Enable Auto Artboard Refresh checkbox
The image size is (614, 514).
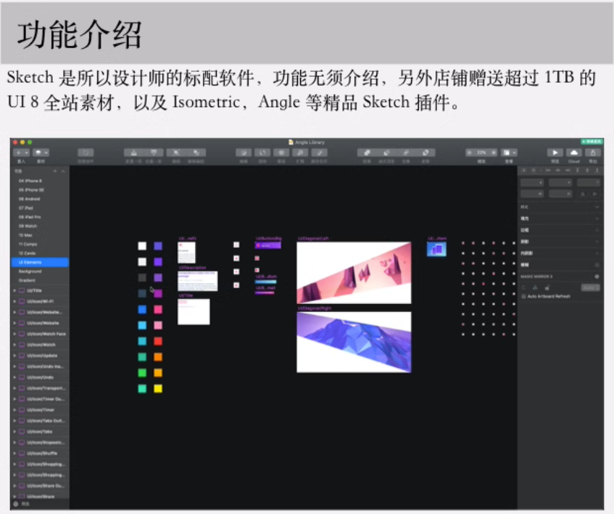[x=523, y=296]
